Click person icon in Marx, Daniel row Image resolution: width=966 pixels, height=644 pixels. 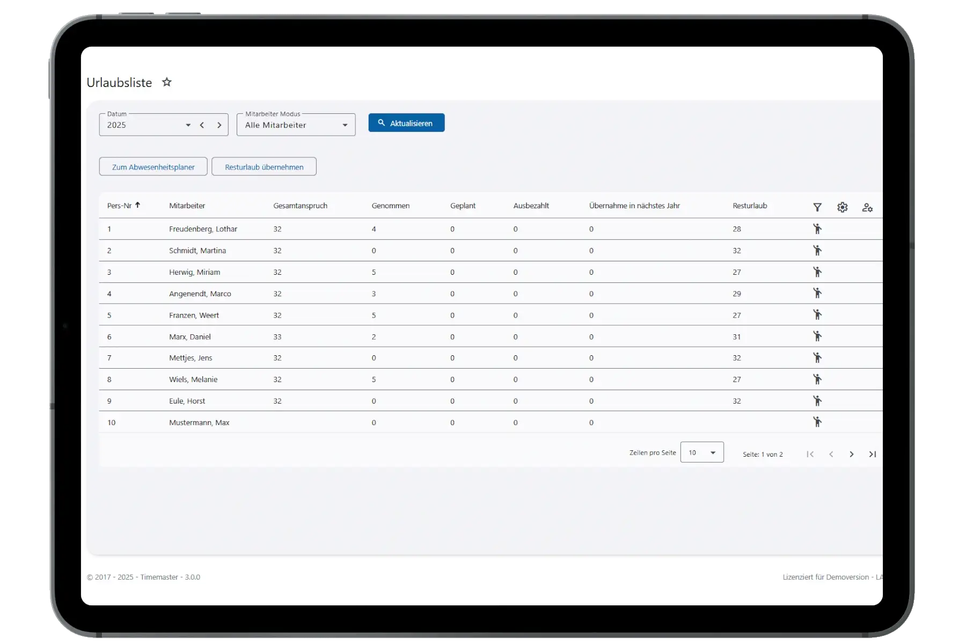(817, 336)
